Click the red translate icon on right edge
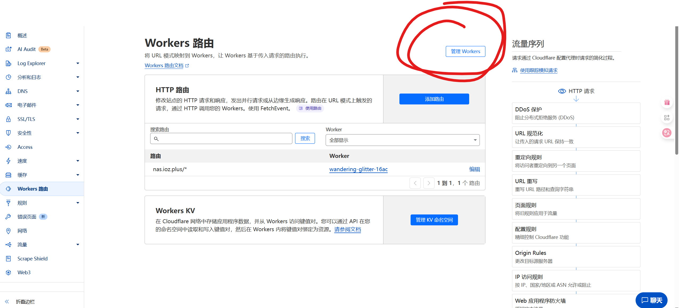679x308 pixels. click(x=667, y=133)
